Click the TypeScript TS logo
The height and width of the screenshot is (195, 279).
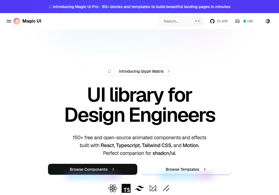126,188
